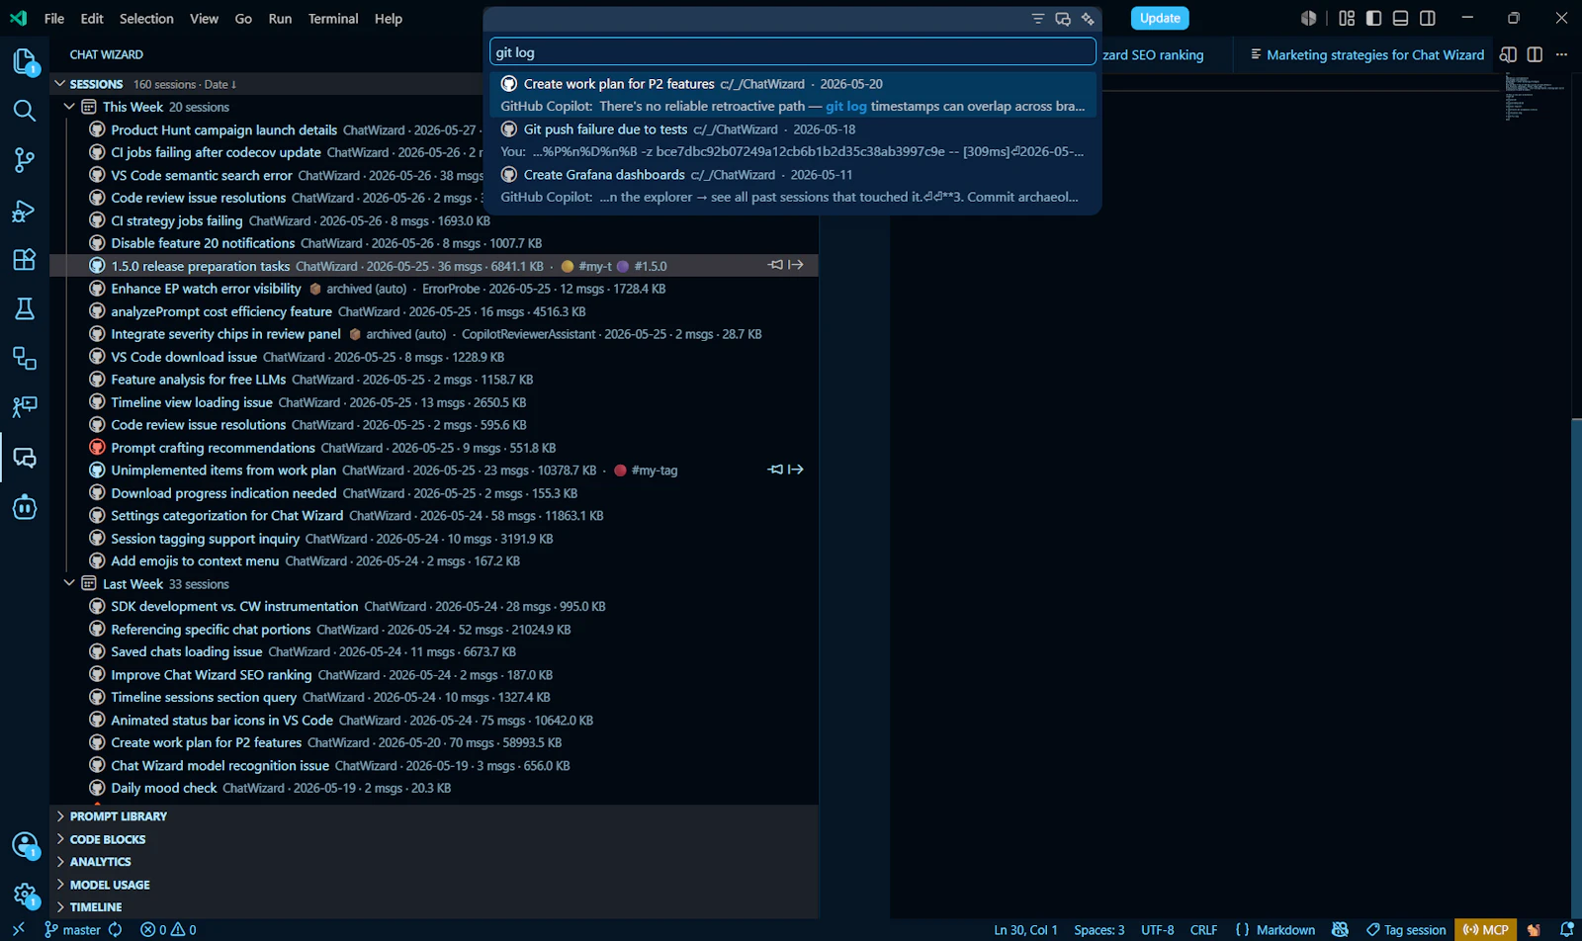Click the sparkle icon in search popup
This screenshot has height=941, width=1582.
[x=1088, y=19]
